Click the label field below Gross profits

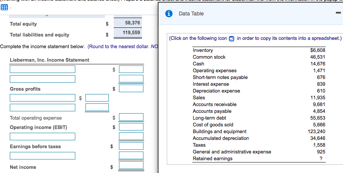click(x=43, y=98)
